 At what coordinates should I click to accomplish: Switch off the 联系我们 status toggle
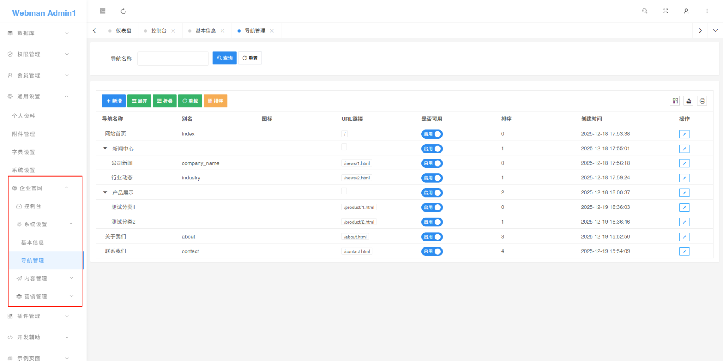(x=432, y=251)
